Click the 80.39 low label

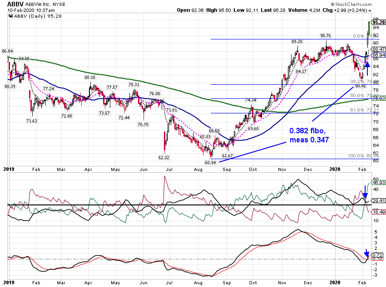(x=10, y=86)
